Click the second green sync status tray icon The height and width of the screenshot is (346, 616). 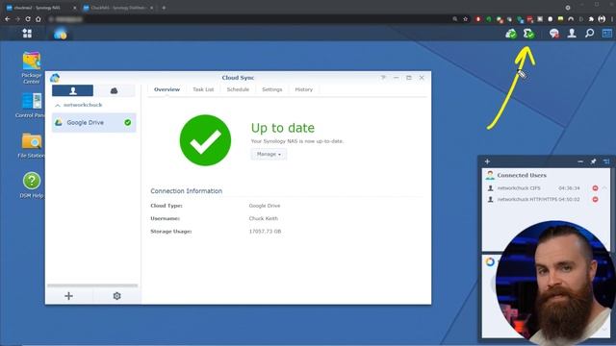pyautogui.click(x=528, y=34)
